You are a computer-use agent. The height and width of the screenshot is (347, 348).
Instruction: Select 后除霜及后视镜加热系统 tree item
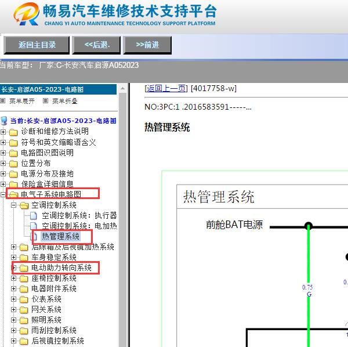click(x=73, y=247)
